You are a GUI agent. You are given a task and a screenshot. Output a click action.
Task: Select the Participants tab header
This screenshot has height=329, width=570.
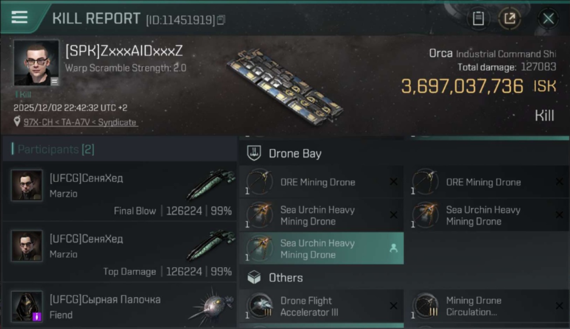click(x=53, y=149)
